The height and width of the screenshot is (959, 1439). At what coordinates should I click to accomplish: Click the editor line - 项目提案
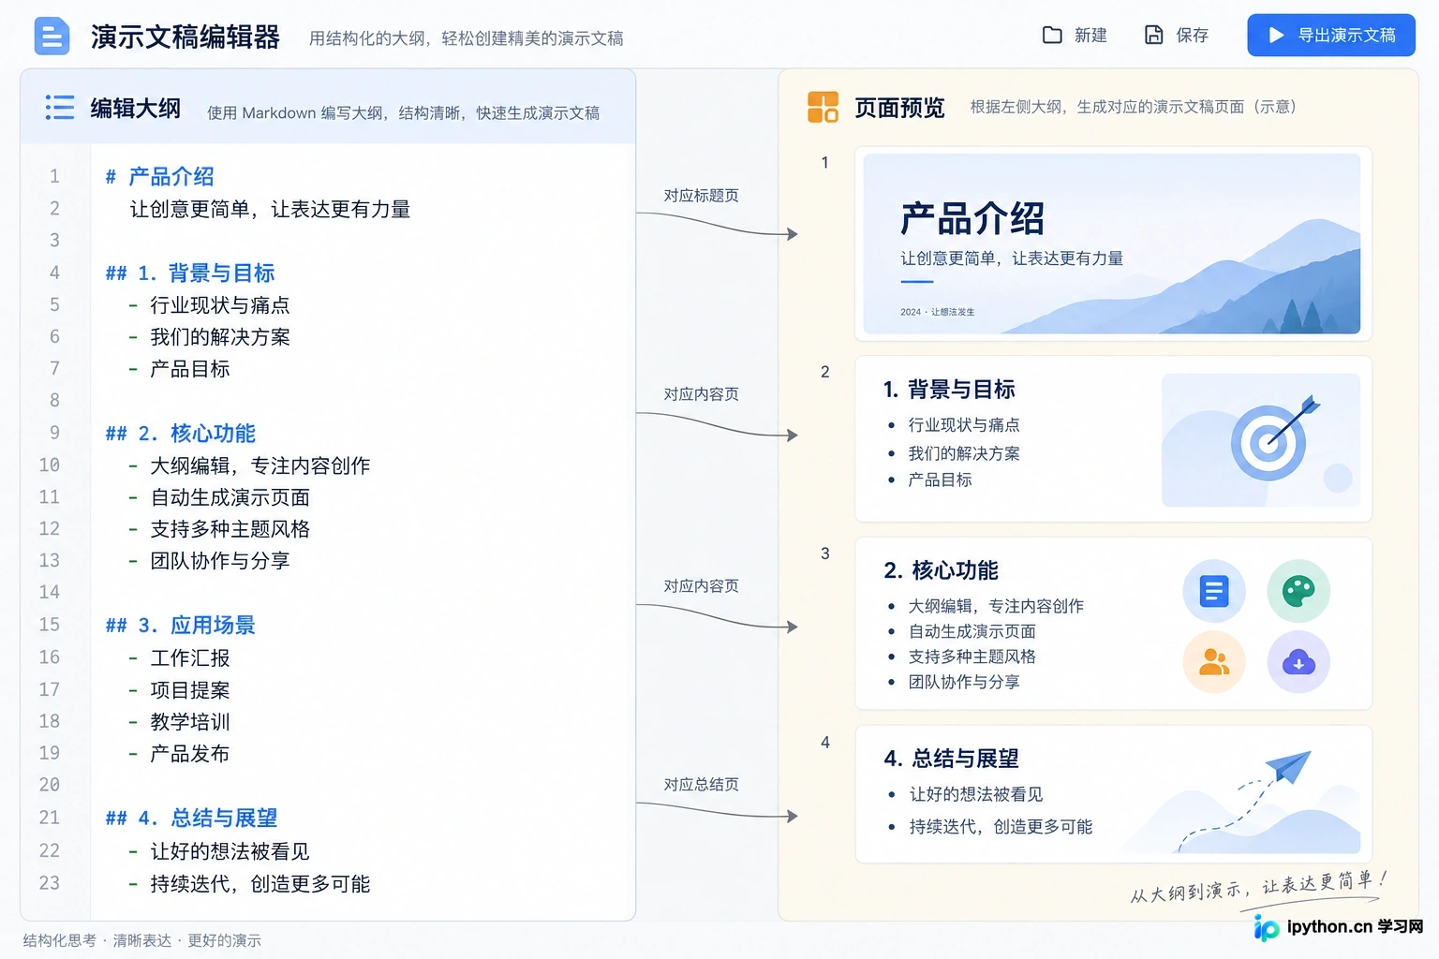(179, 690)
